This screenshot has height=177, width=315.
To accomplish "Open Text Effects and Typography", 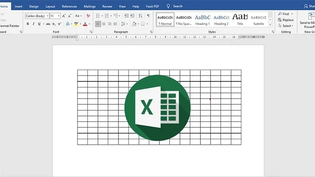I will pyautogui.click(x=68, y=24).
